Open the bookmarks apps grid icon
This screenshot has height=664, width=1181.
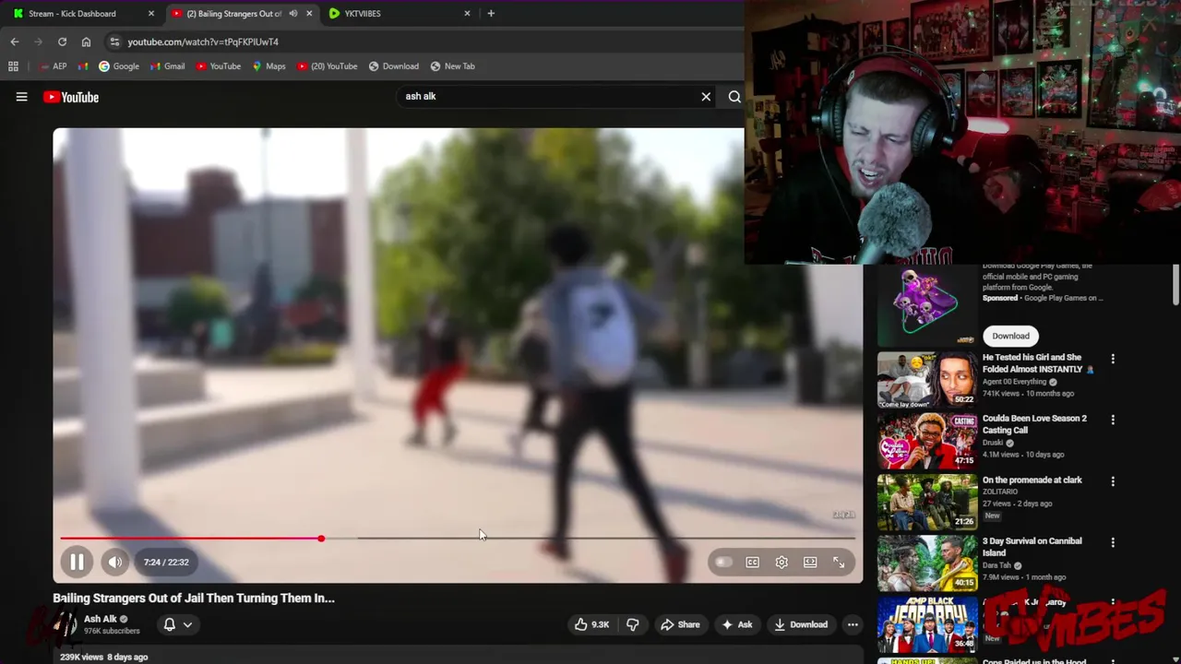coord(13,66)
